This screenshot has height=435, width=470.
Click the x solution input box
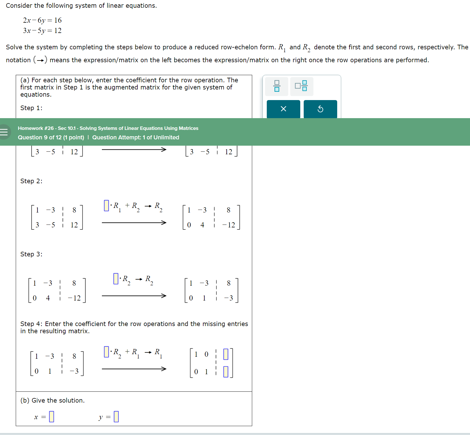52,417
